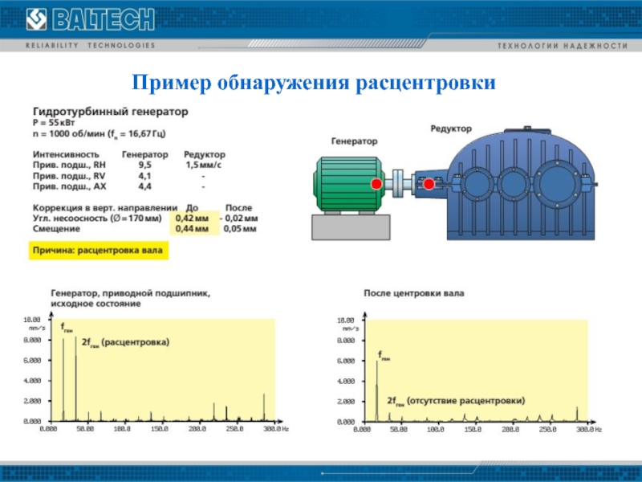Click the blue gearbox illustration

[520, 184]
